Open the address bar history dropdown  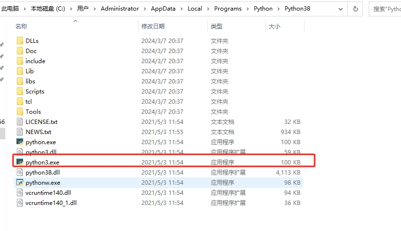341,9
